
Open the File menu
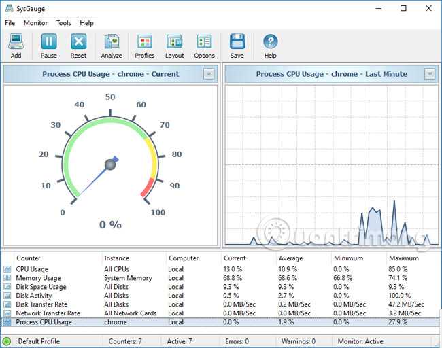[10, 23]
